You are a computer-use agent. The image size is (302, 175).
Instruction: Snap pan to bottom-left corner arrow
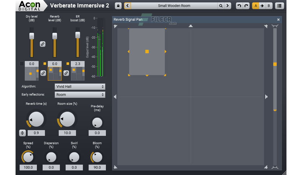pyautogui.click(x=115, y=167)
